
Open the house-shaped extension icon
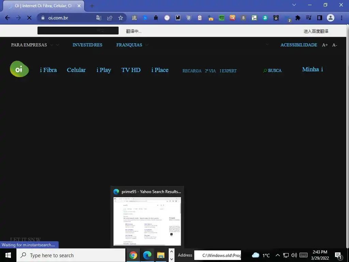click(211, 18)
